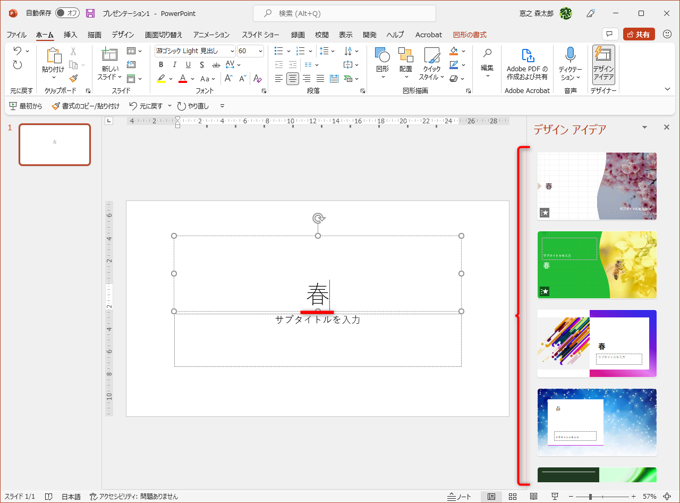
Task: Apply text shadow effect
Action: (x=202, y=65)
